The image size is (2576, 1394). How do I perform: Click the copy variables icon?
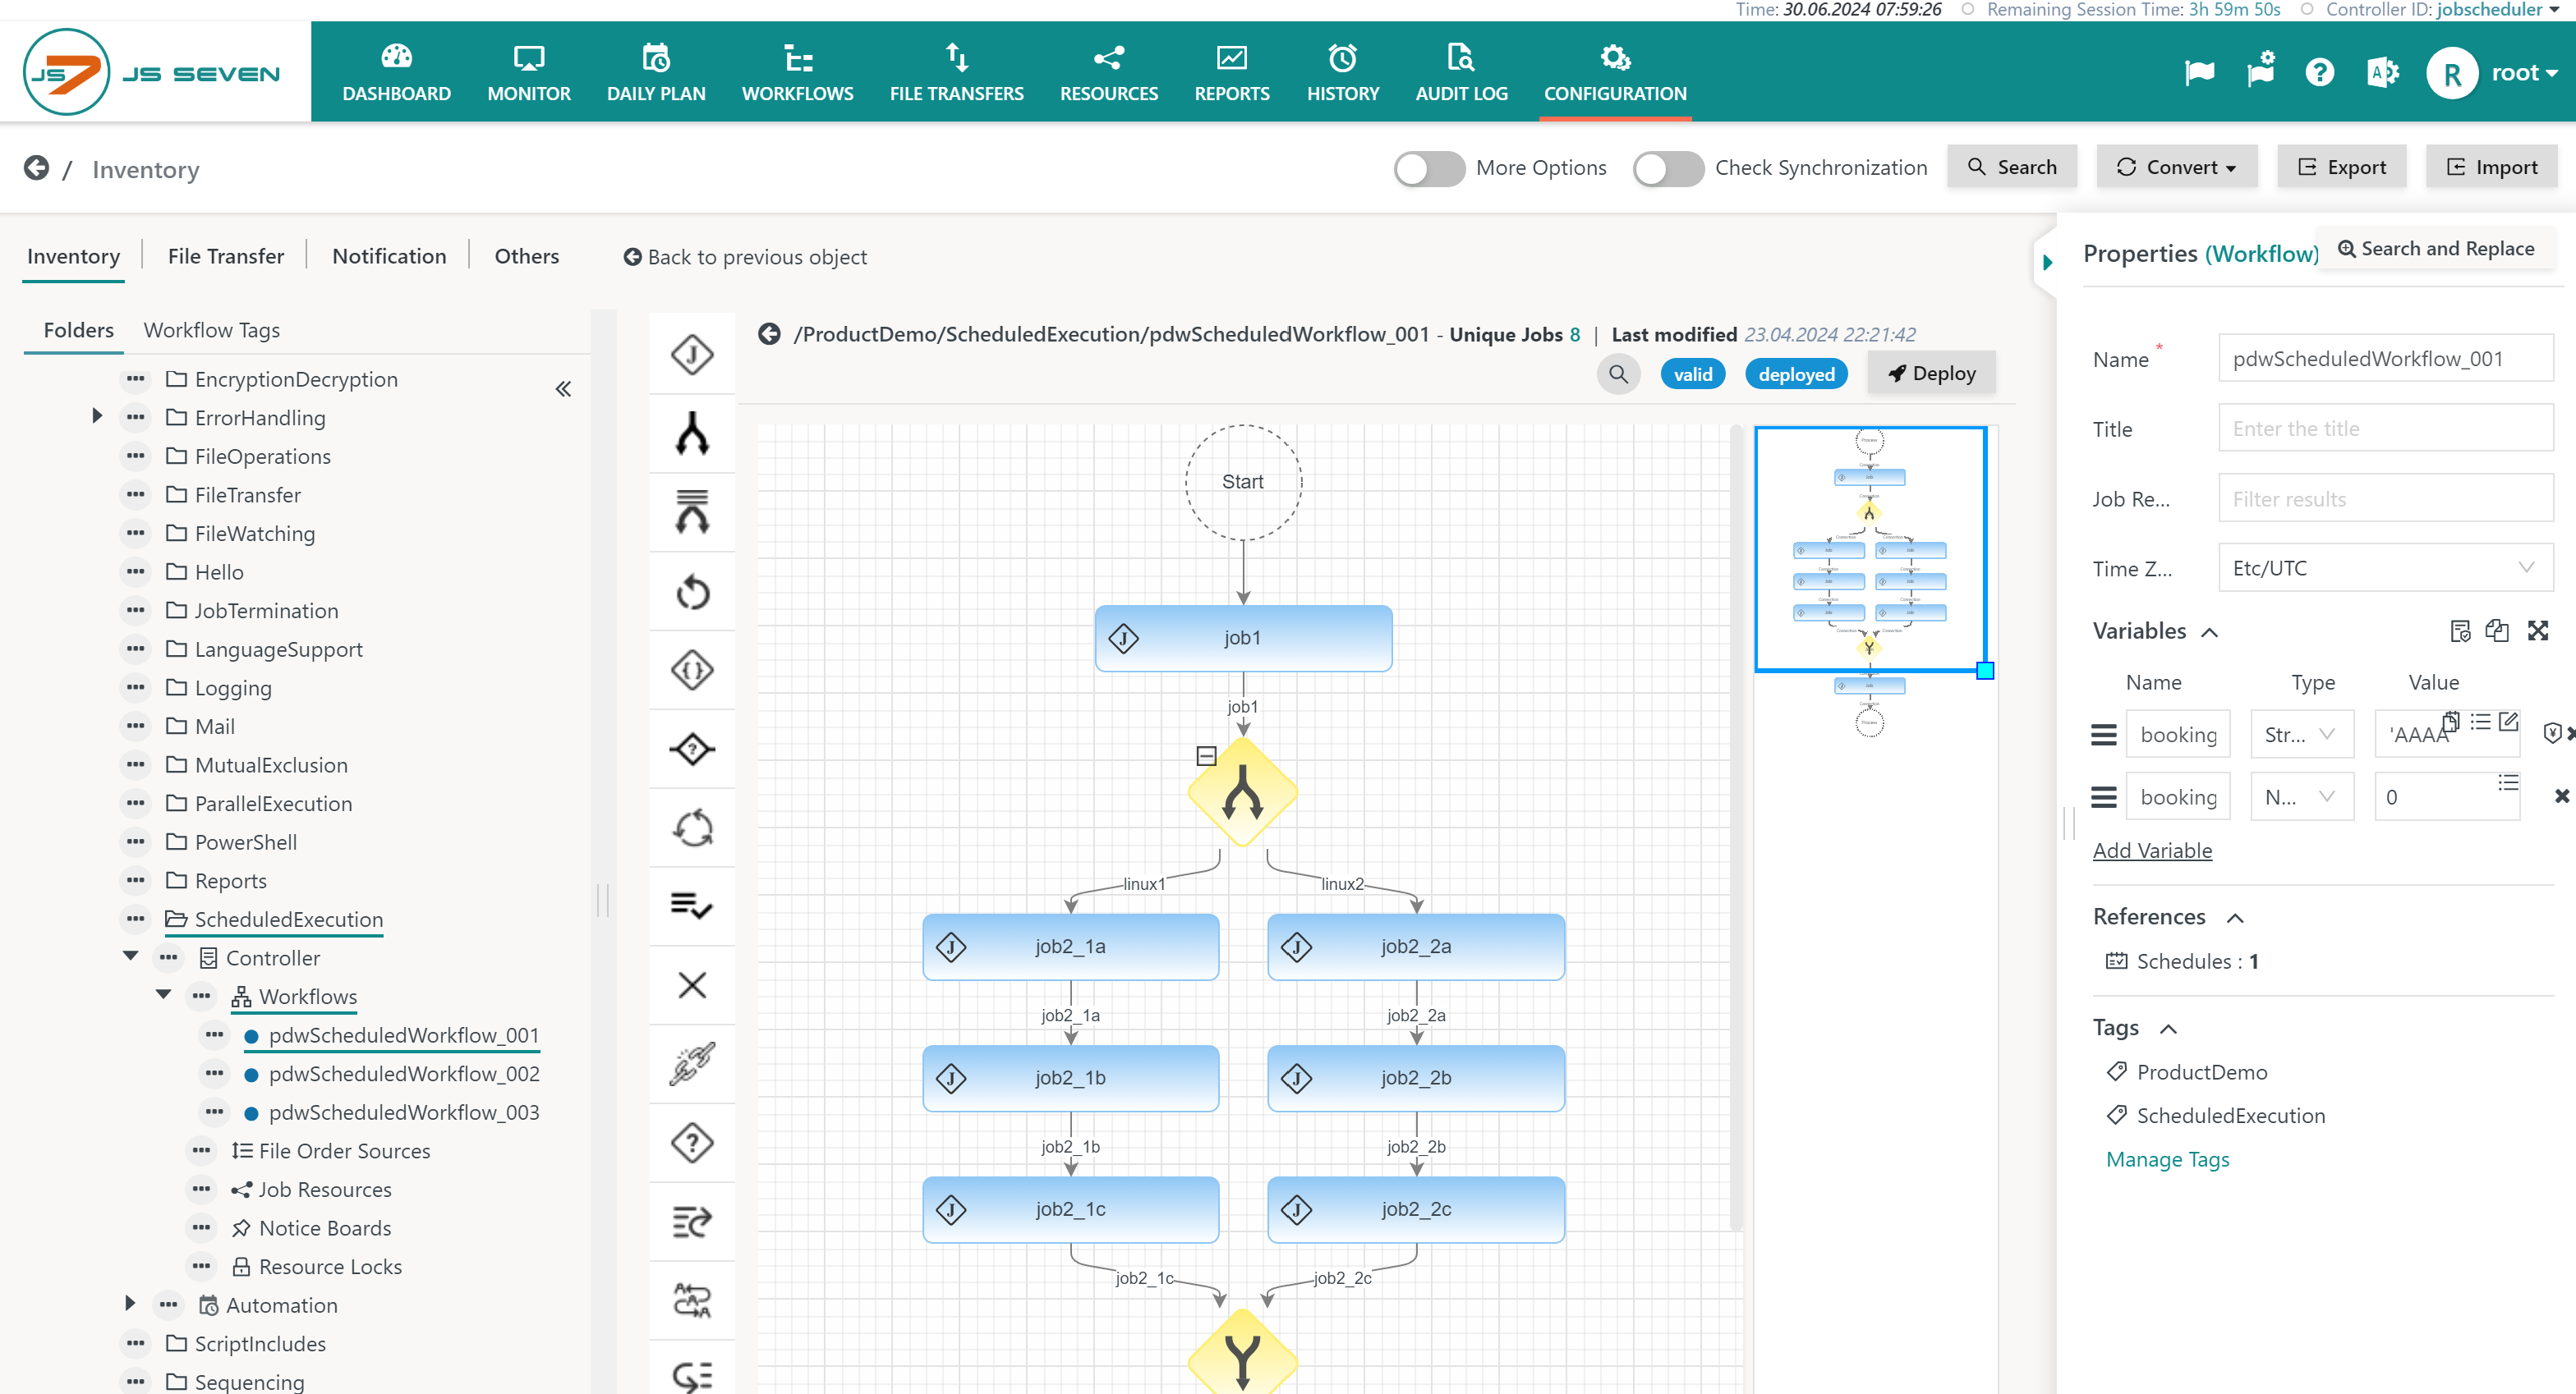[x=2497, y=631]
